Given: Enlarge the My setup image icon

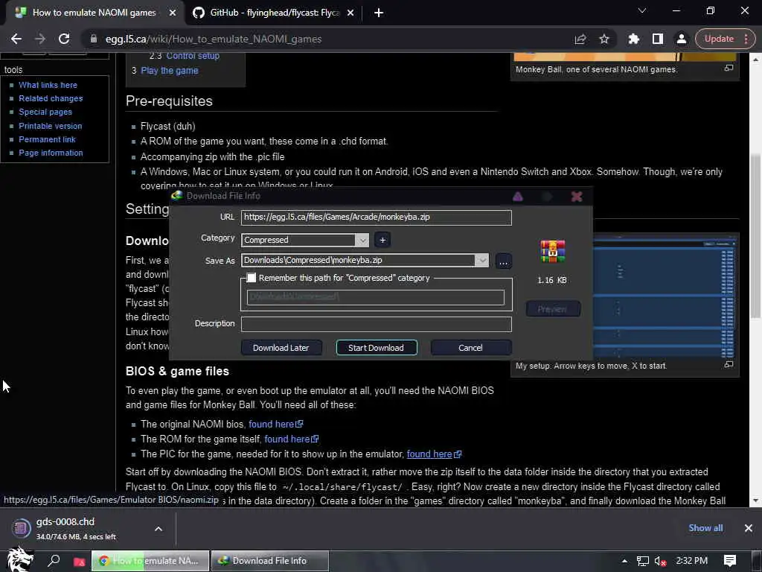Looking at the screenshot, I should coord(729,364).
